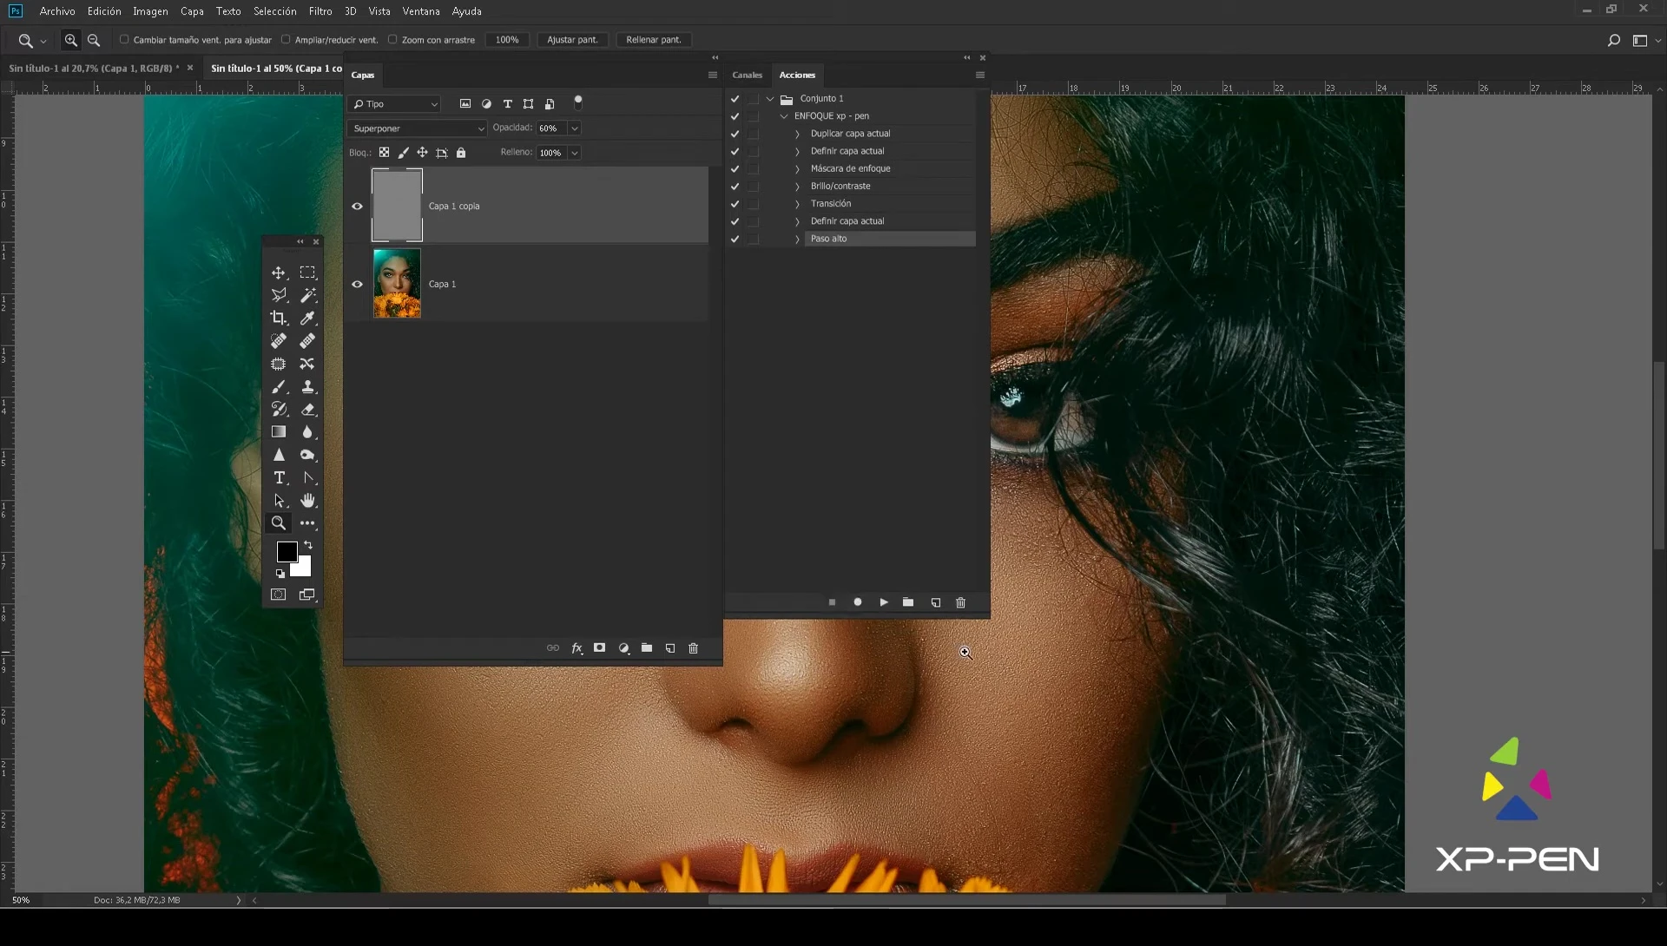Screen dimensions: 1667x946
Task: Select the Horizontal Type tool
Action: tap(278, 478)
